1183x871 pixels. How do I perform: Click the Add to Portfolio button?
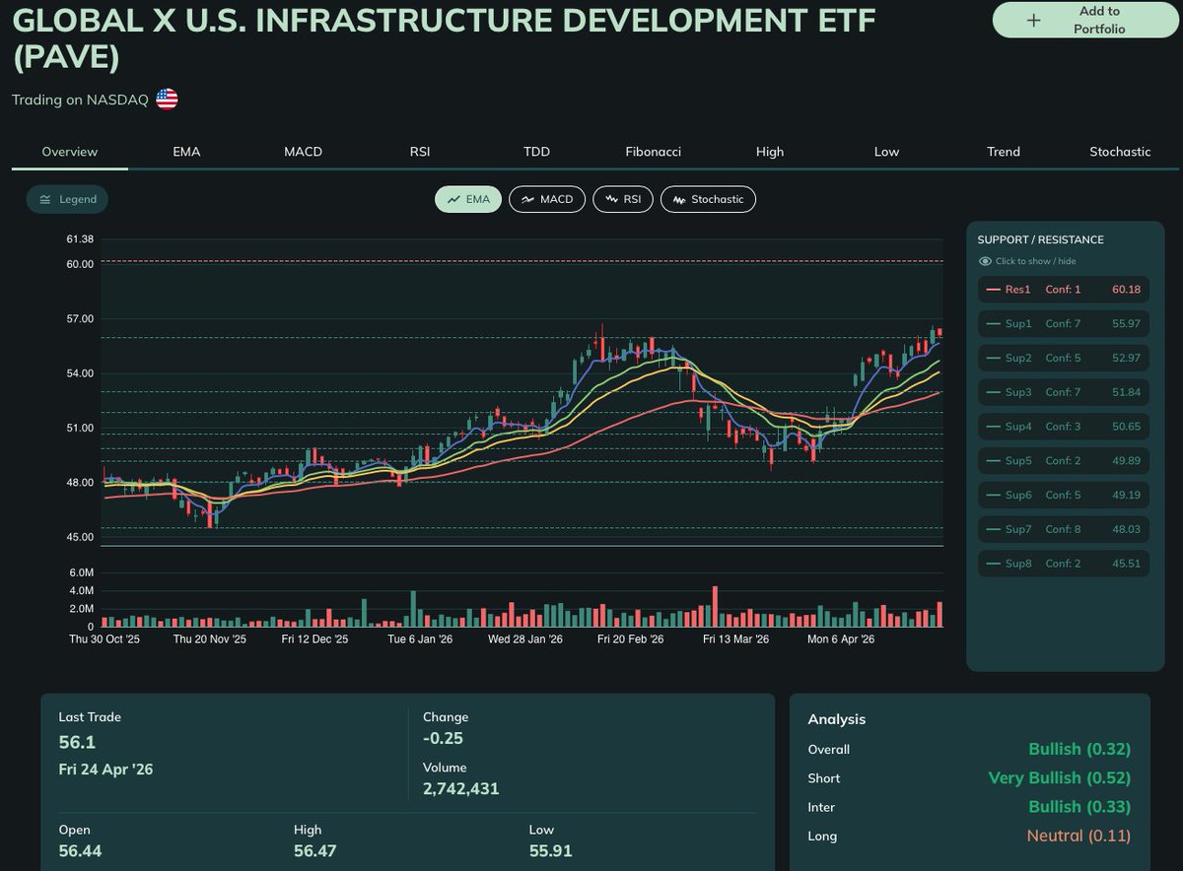click(1084, 20)
